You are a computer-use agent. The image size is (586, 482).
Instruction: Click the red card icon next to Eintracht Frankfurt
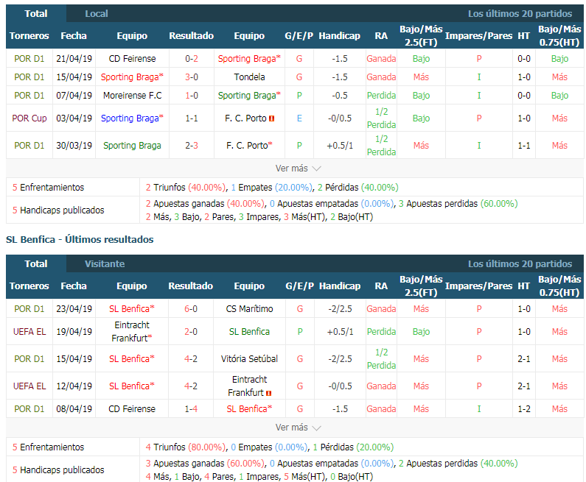click(x=269, y=393)
